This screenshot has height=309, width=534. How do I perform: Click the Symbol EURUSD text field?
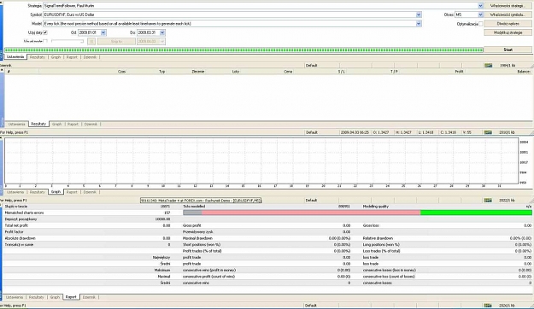(x=230, y=15)
